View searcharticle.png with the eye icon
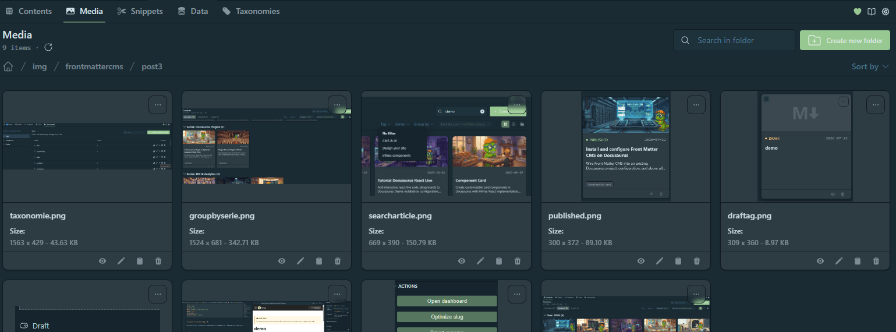Image resolution: width=896 pixels, height=332 pixels. click(462, 261)
